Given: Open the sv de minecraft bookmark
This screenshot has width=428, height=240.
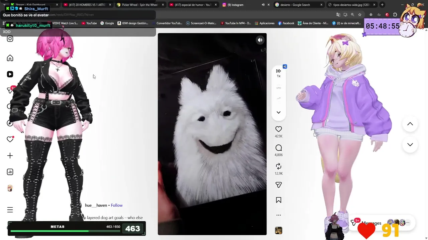Looking at the screenshot, I should (346, 23).
